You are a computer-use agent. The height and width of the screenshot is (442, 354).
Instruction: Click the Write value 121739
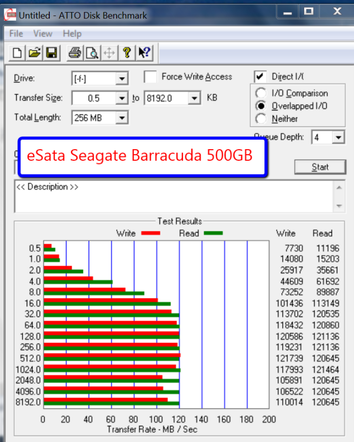[x=289, y=358]
